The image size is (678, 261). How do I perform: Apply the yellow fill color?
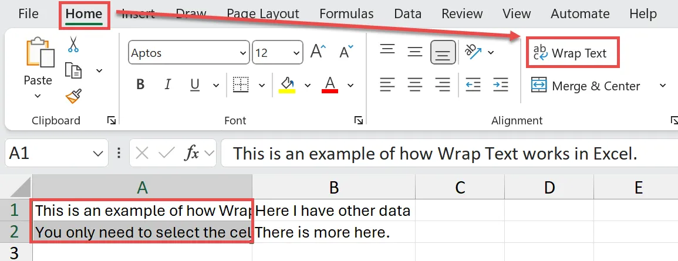tap(286, 84)
